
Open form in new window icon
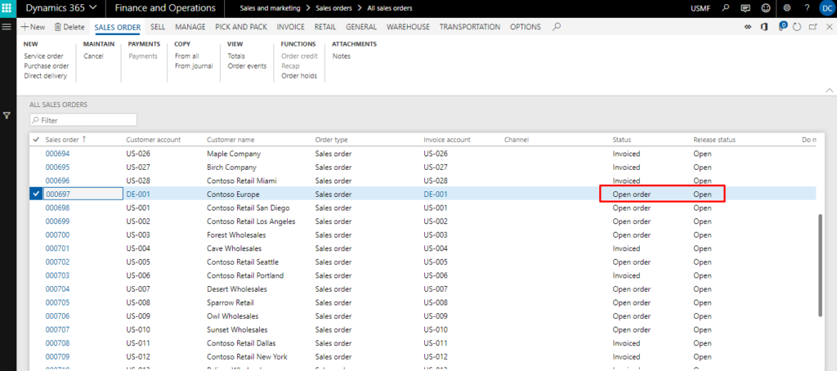813,27
